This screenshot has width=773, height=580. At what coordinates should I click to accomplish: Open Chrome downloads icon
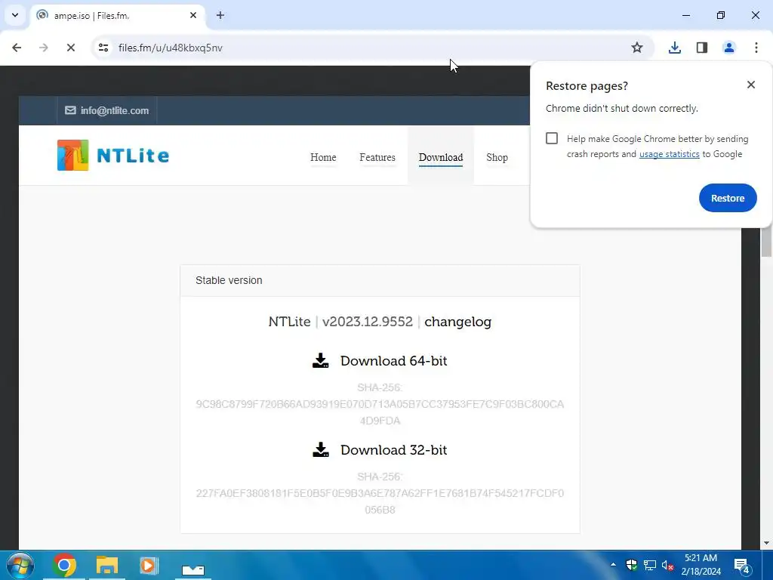coord(674,48)
